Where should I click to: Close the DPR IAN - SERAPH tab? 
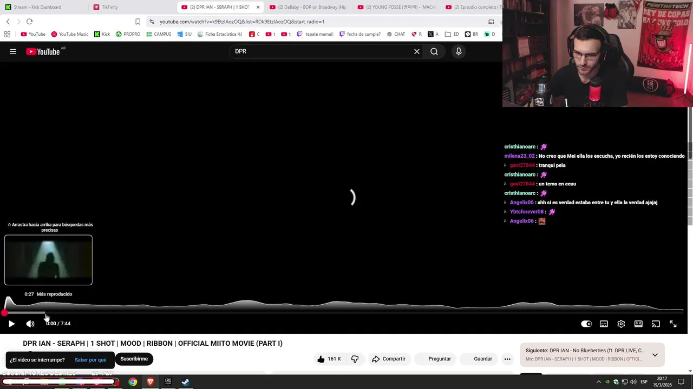(258, 7)
